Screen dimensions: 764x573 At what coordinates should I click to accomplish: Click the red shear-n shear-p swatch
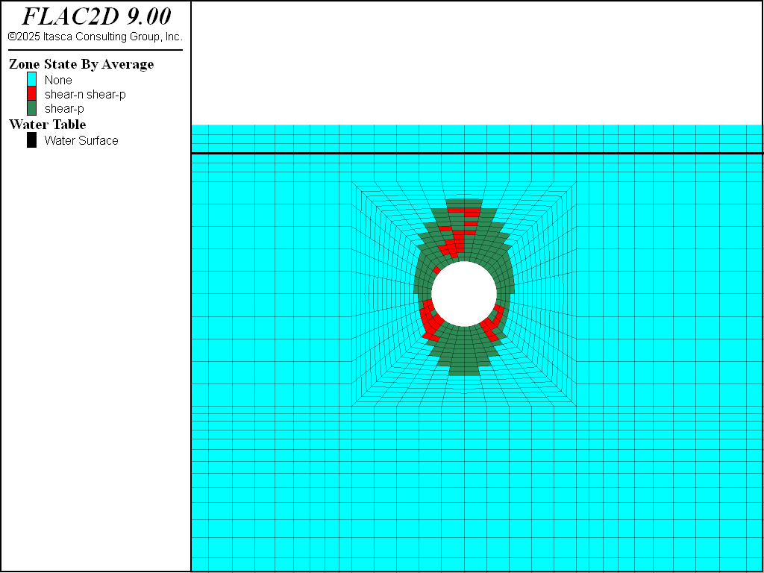tap(31, 93)
